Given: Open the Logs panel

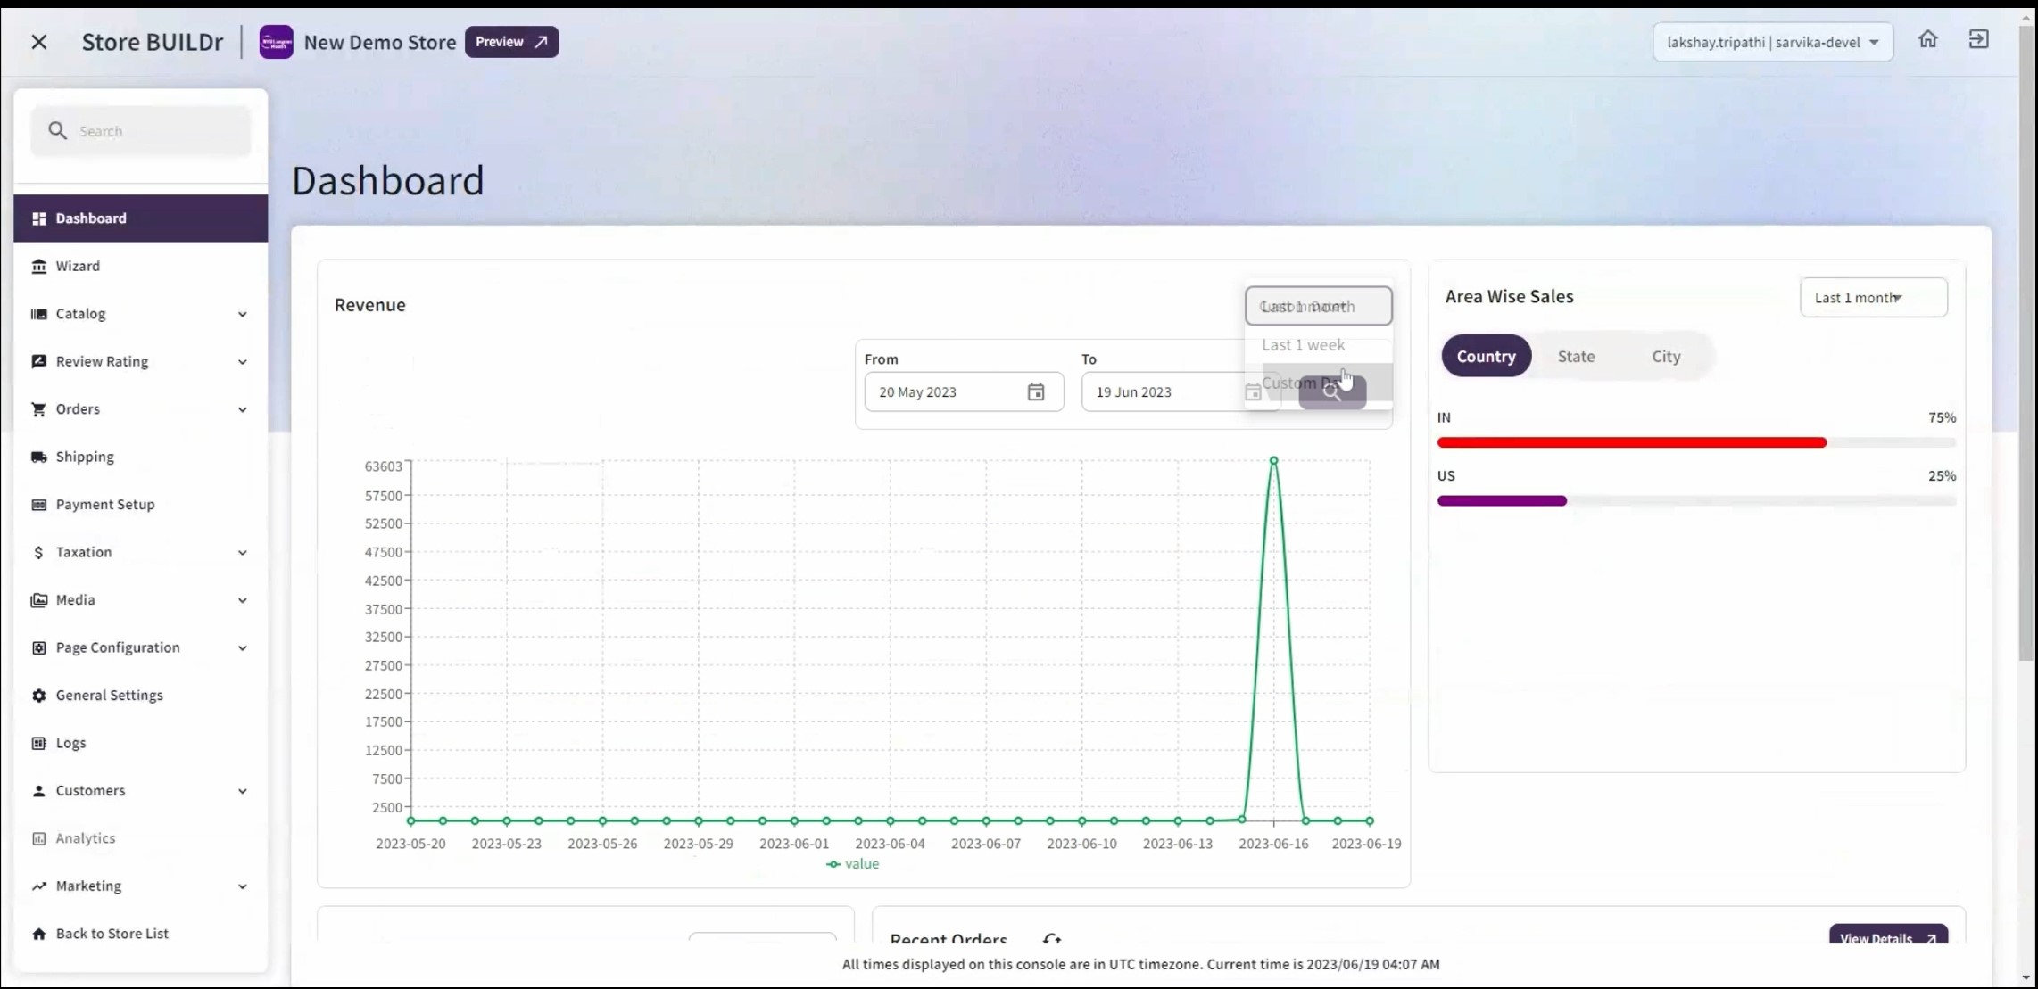Looking at the screenshot, I should pyautogui.click(x=70, y=742).
